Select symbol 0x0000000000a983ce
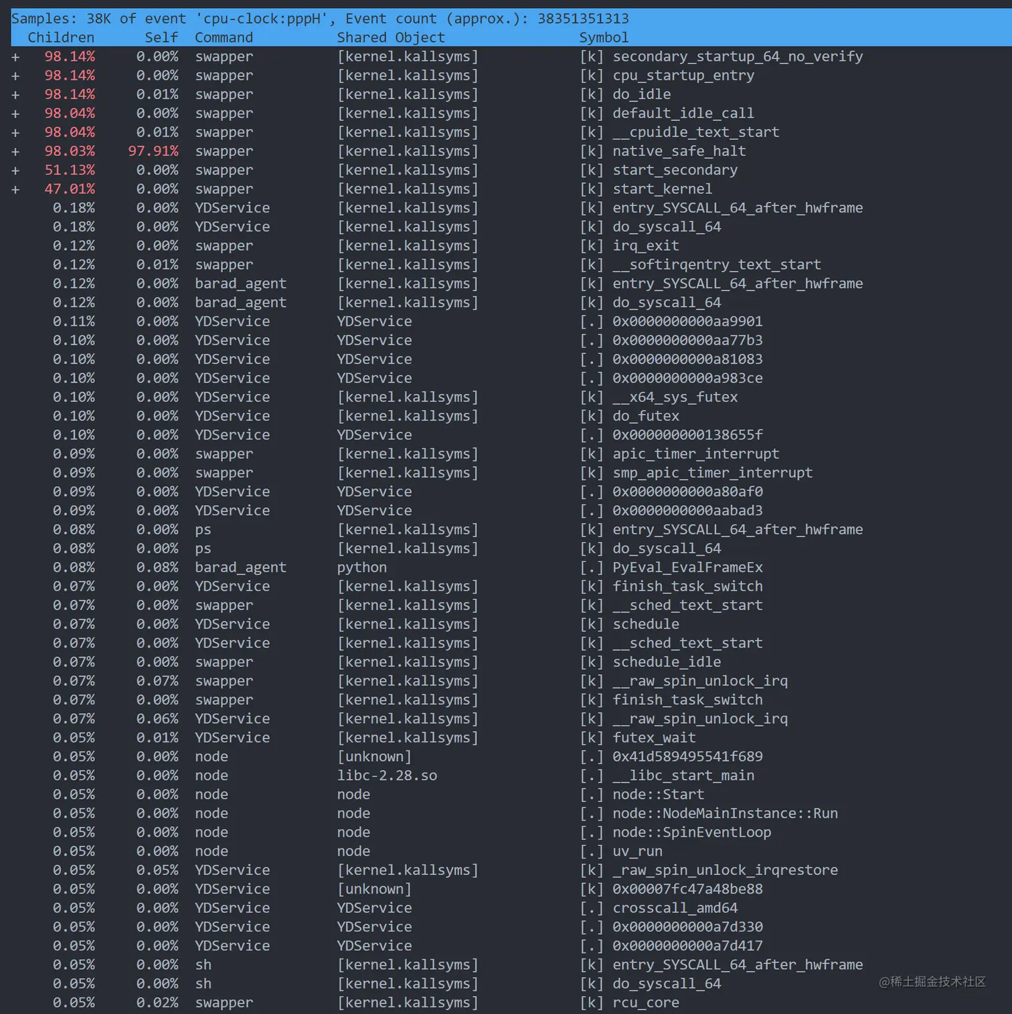This screenshot has width=1012, height=1014. click(x=687, y=378)
